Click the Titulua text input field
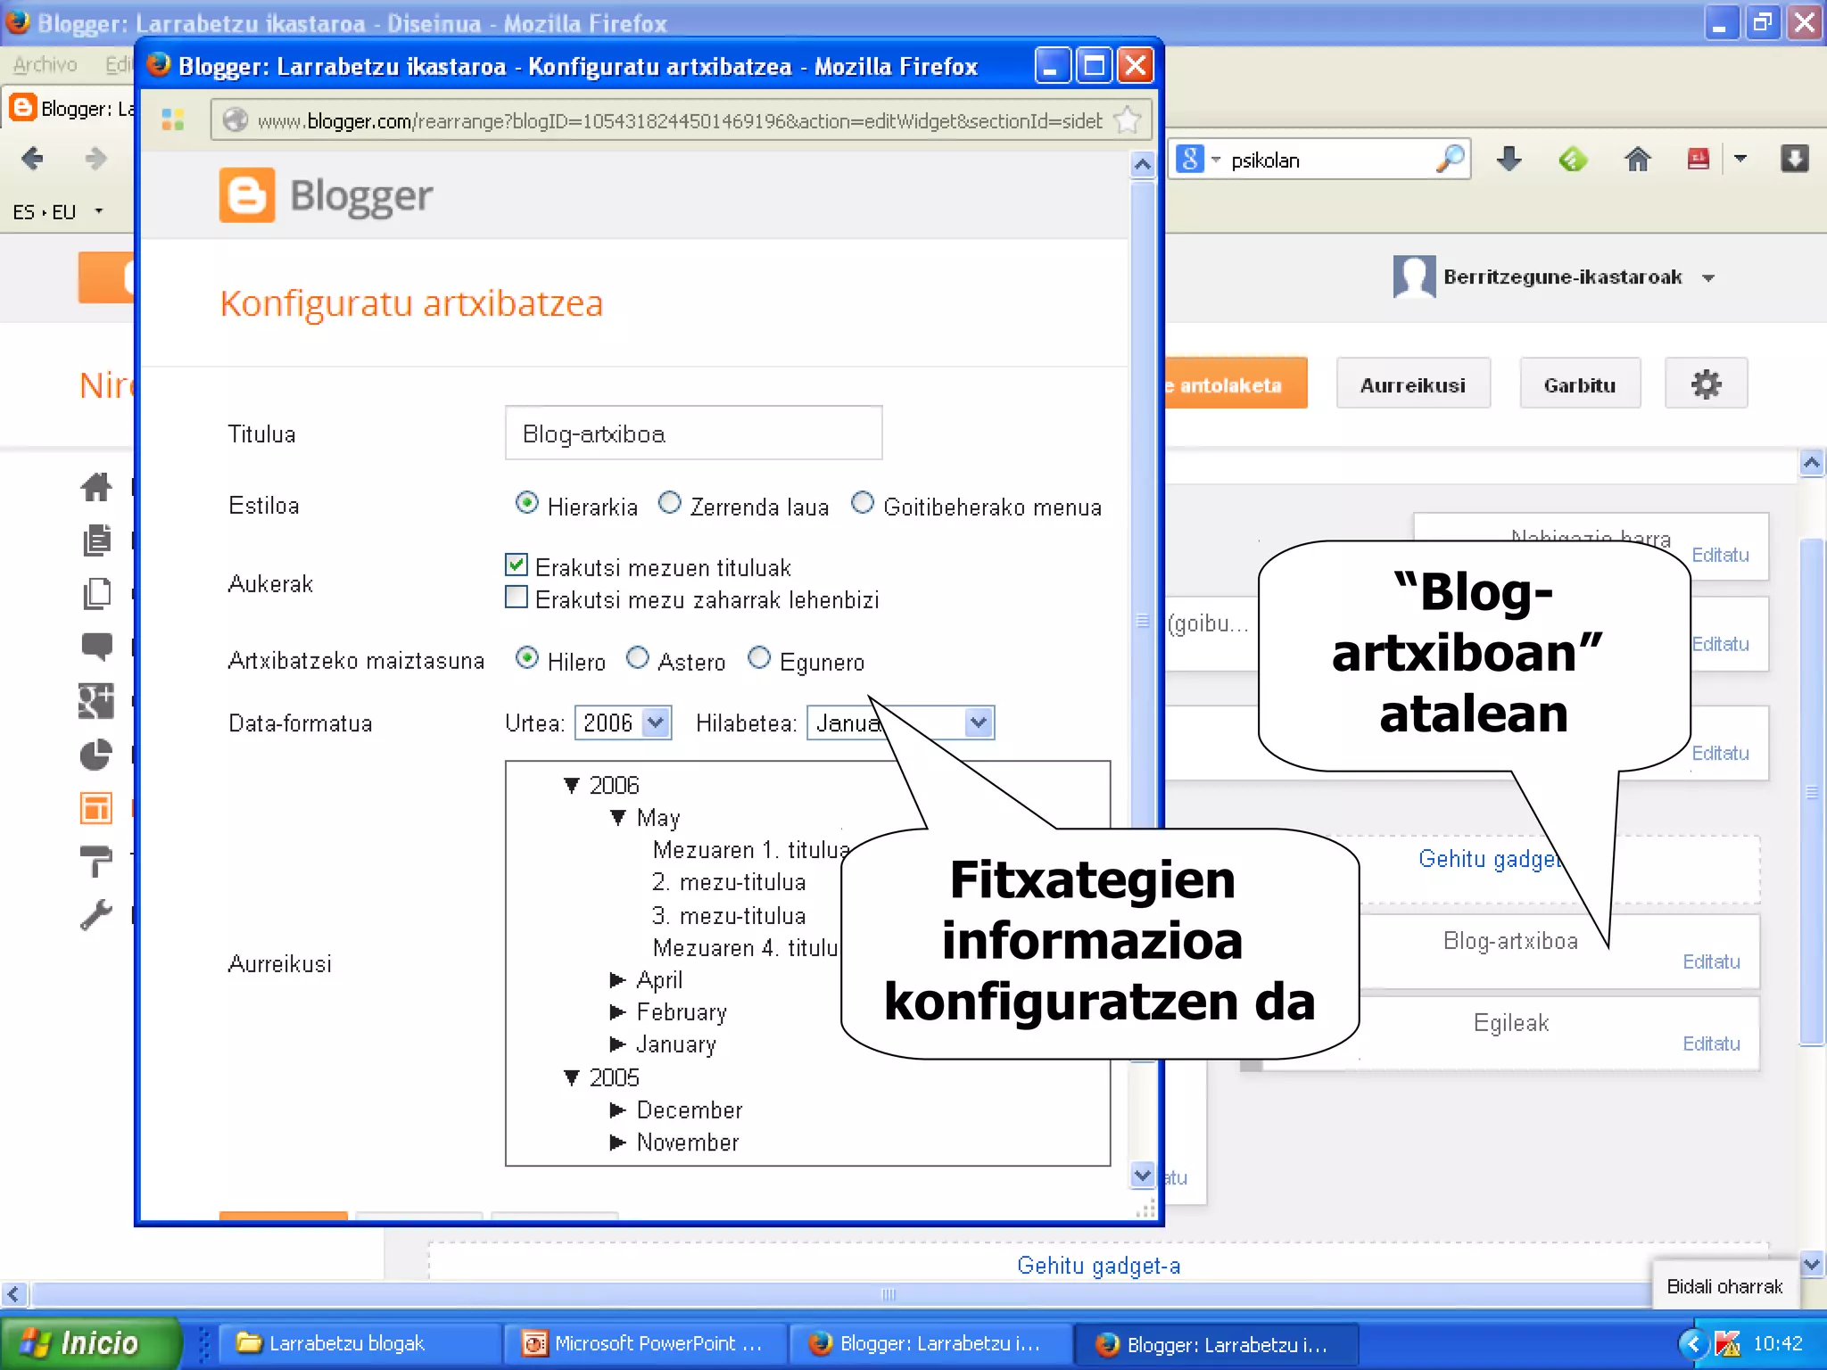 [693, 433]
